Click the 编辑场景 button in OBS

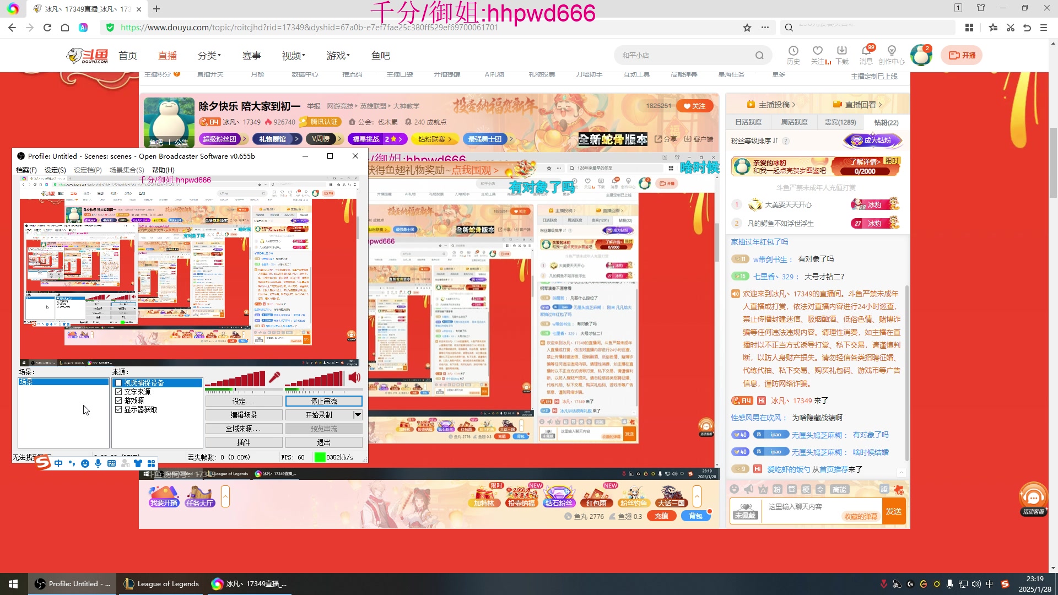(x=244, y=415)
